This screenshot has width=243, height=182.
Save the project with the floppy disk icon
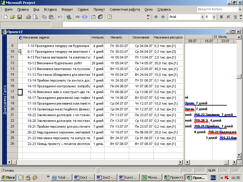(19, 17)
